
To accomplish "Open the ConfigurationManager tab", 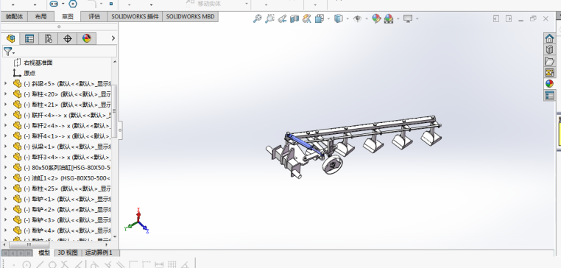I will pyautogui.click(x=49, y=38).
